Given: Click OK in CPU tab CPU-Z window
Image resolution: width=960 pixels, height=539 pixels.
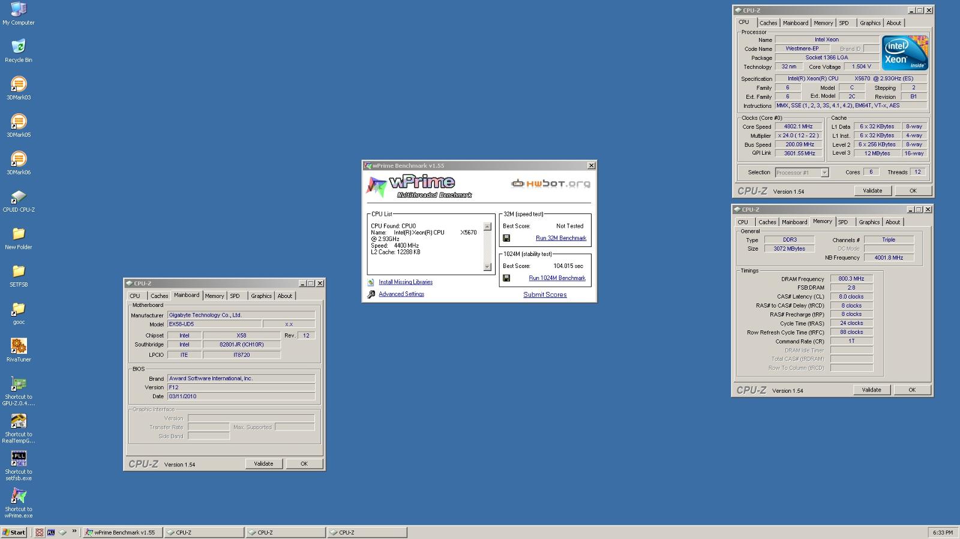Looking at the screenshot, I should (x=913, y=191).
